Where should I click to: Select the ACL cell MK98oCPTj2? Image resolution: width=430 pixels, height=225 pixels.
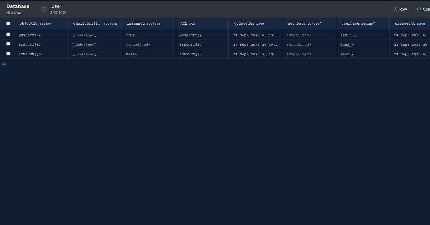(202, 35)
